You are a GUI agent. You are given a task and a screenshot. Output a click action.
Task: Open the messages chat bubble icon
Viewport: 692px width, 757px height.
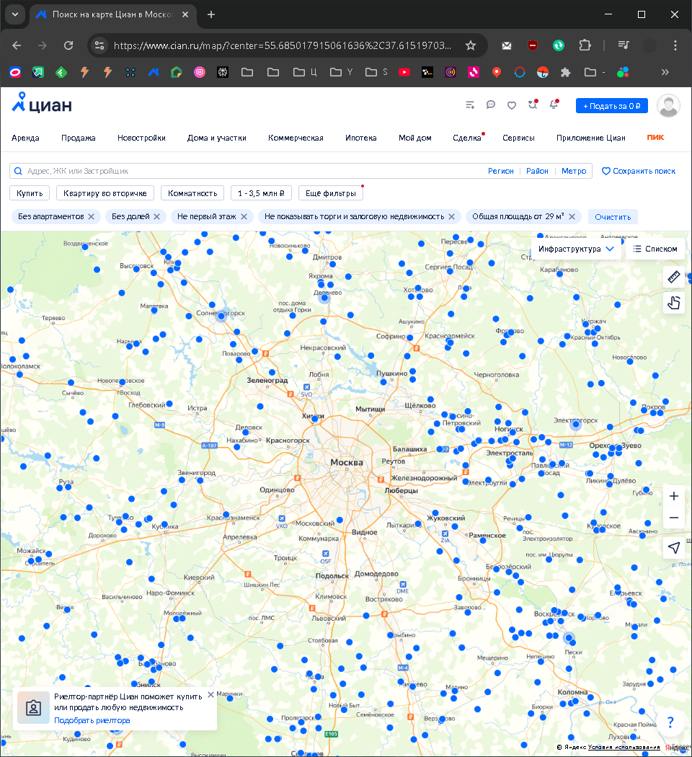(x=491, y=105)
